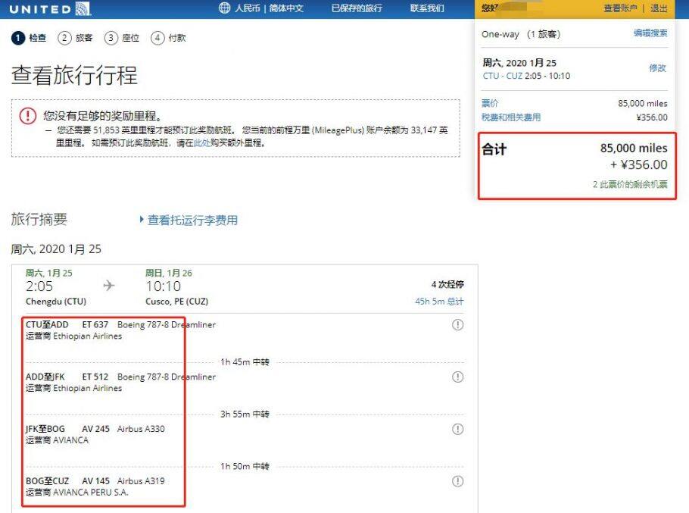Select step 3 座位 in the progress bar

pos(122,38)
